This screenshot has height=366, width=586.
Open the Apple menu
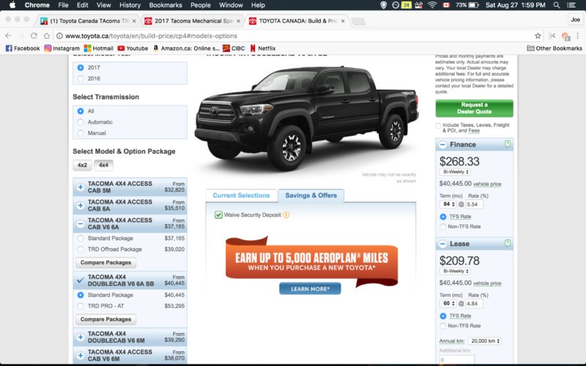click(x=12, y=5)
